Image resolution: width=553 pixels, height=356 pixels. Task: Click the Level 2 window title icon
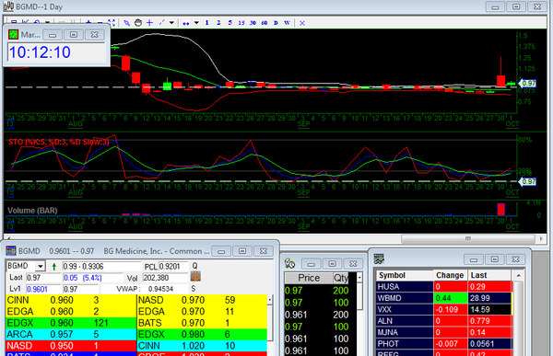pyautogui.click(x=11, y=251)
